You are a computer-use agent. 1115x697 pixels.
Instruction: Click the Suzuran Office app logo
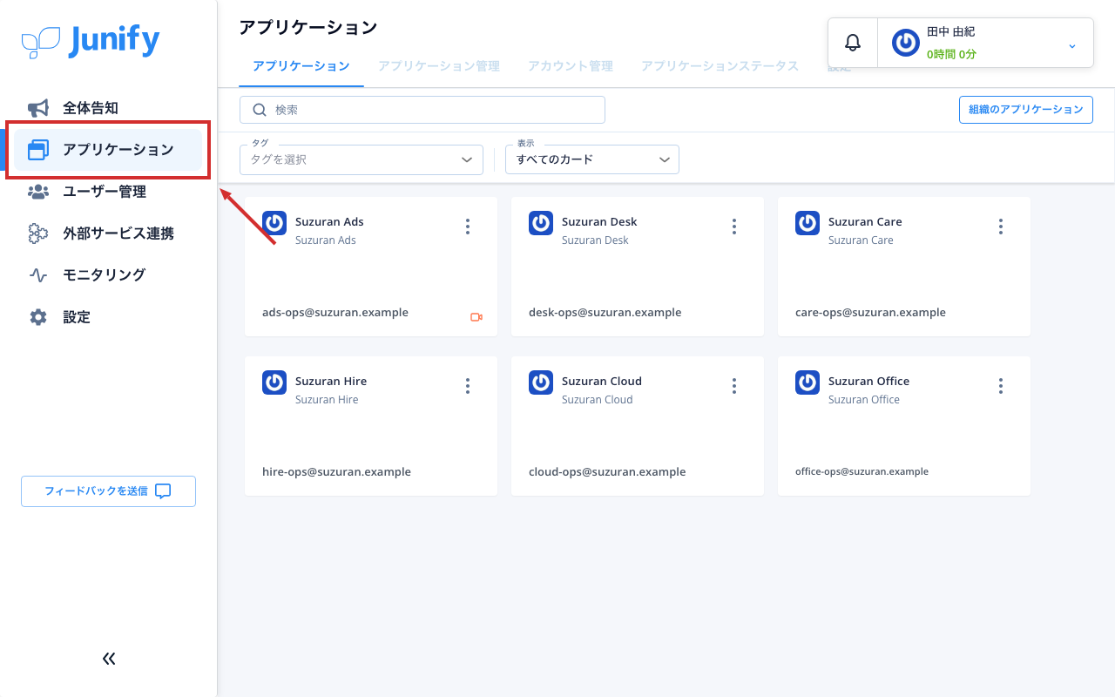808,382
